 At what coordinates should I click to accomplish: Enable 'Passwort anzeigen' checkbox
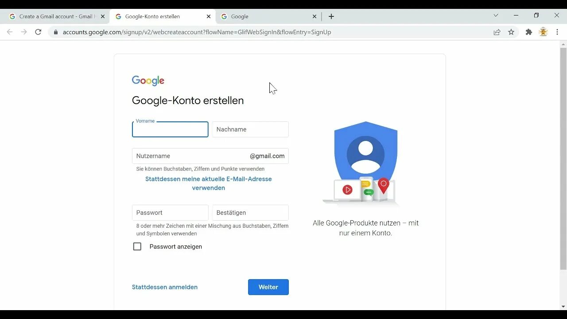[137, 246]
